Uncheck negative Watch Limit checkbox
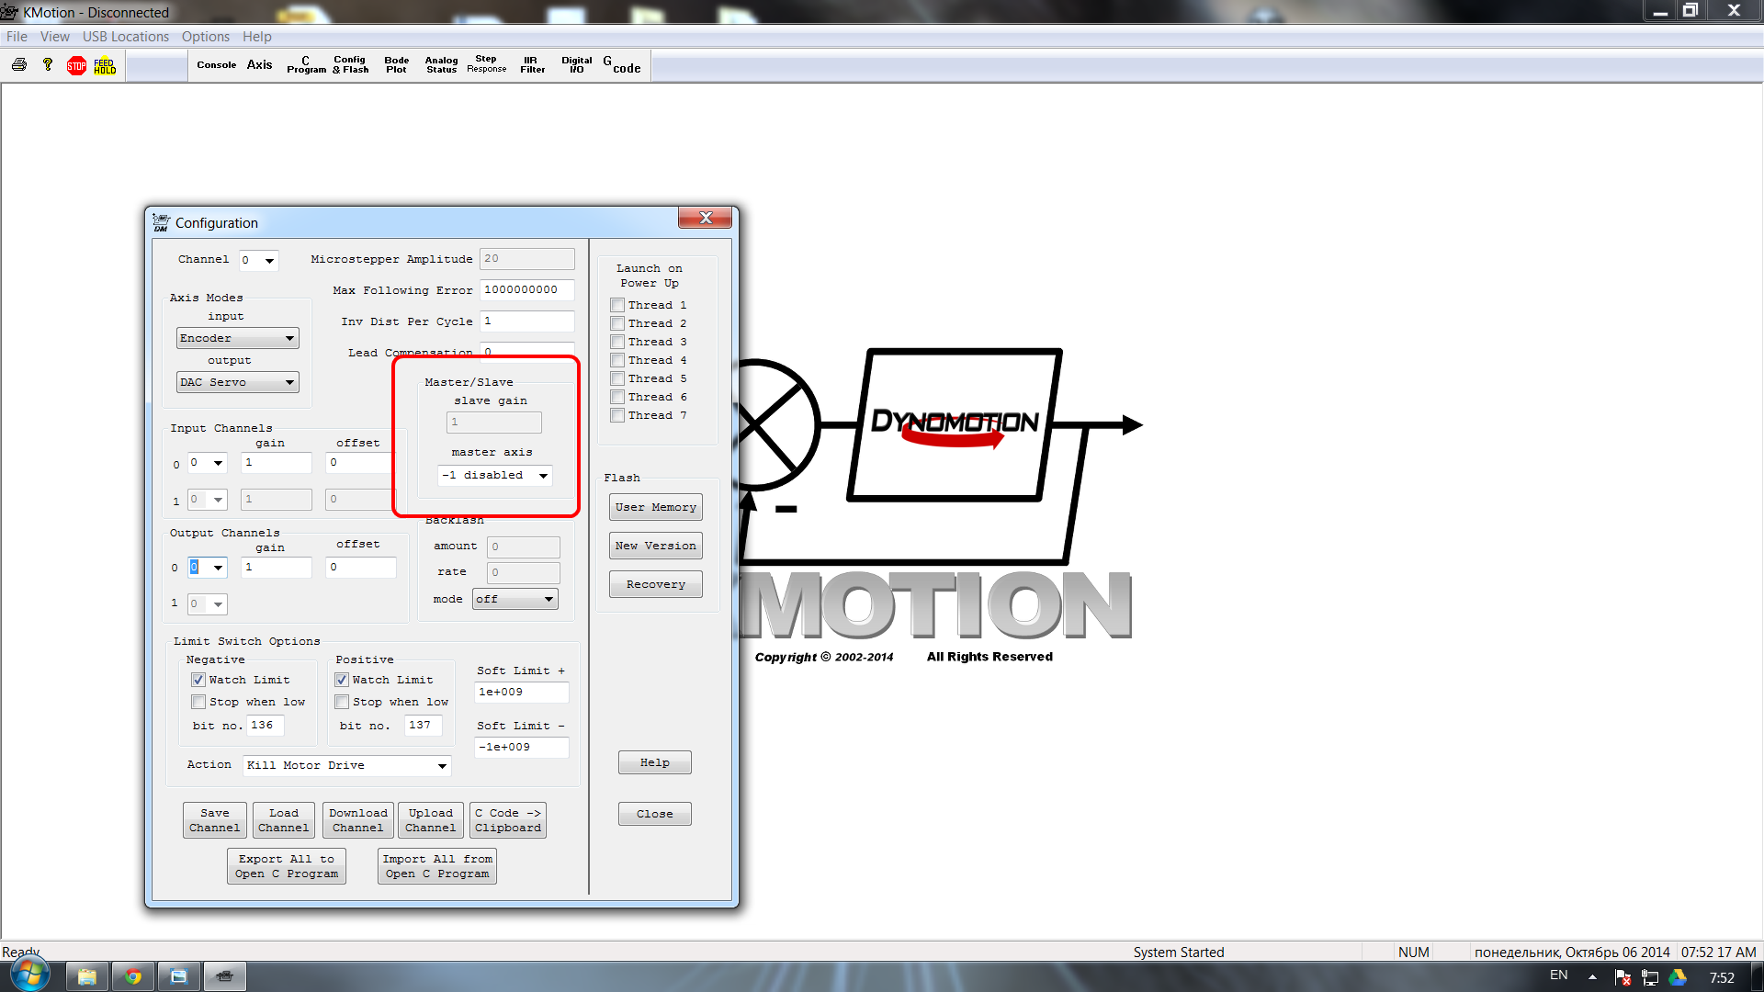 point(198,680)
